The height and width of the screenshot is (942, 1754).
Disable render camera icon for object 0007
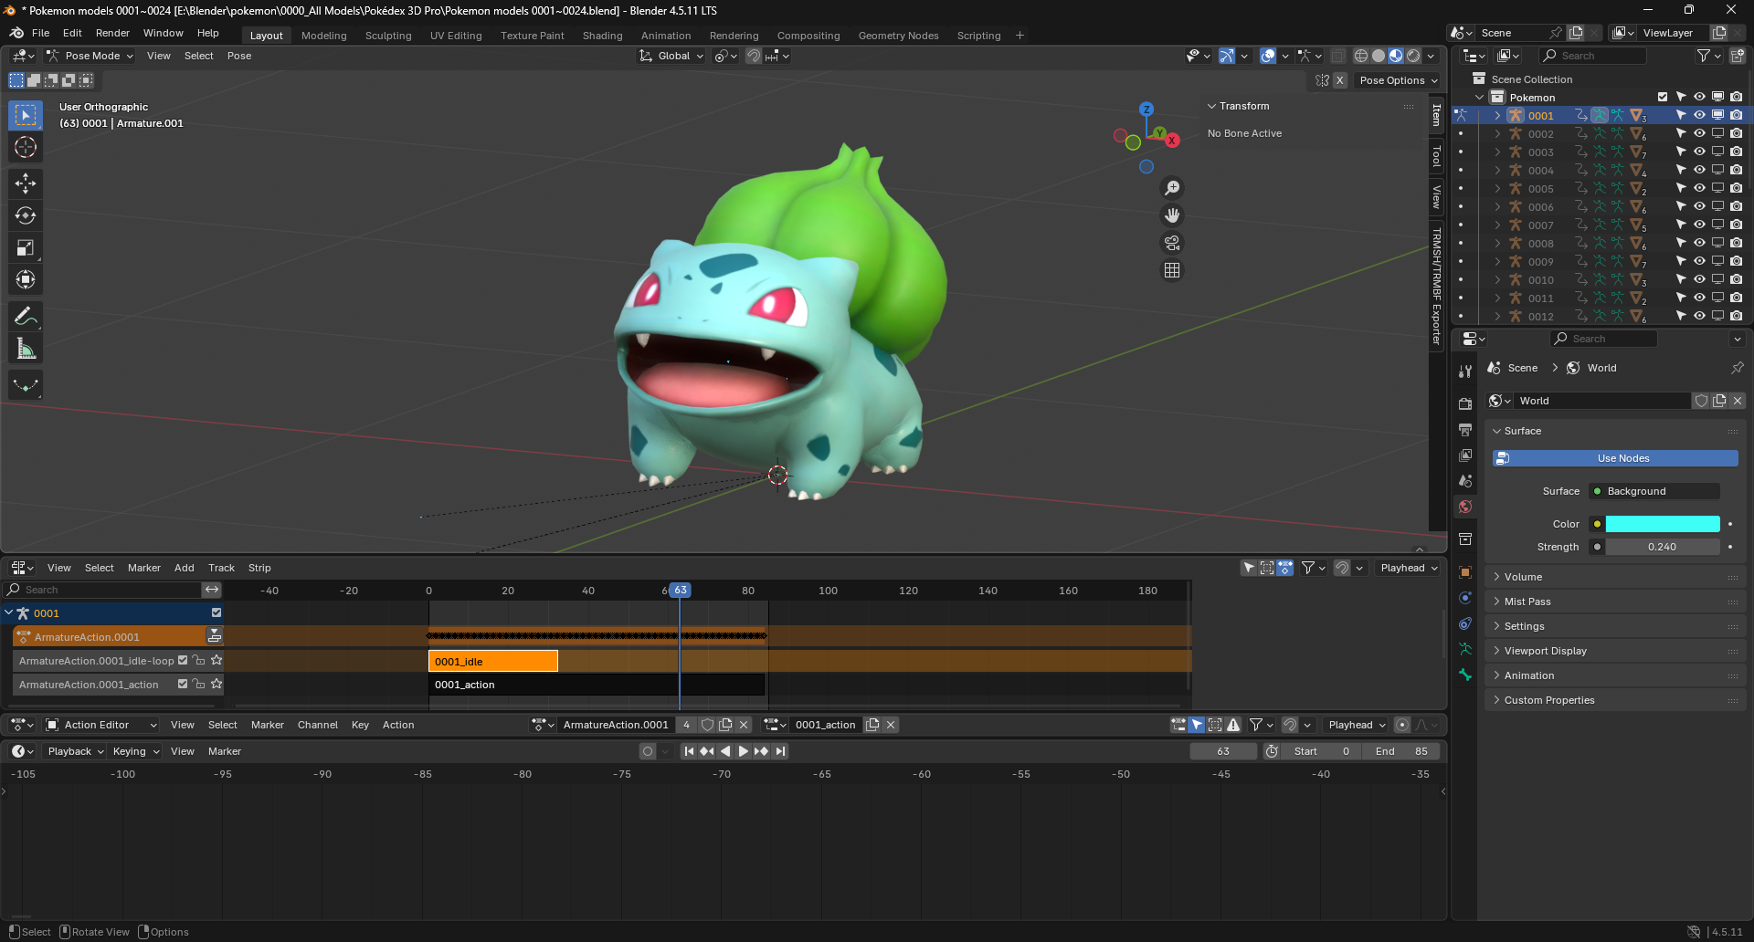pyautogui.click(x=1736, y=225)
